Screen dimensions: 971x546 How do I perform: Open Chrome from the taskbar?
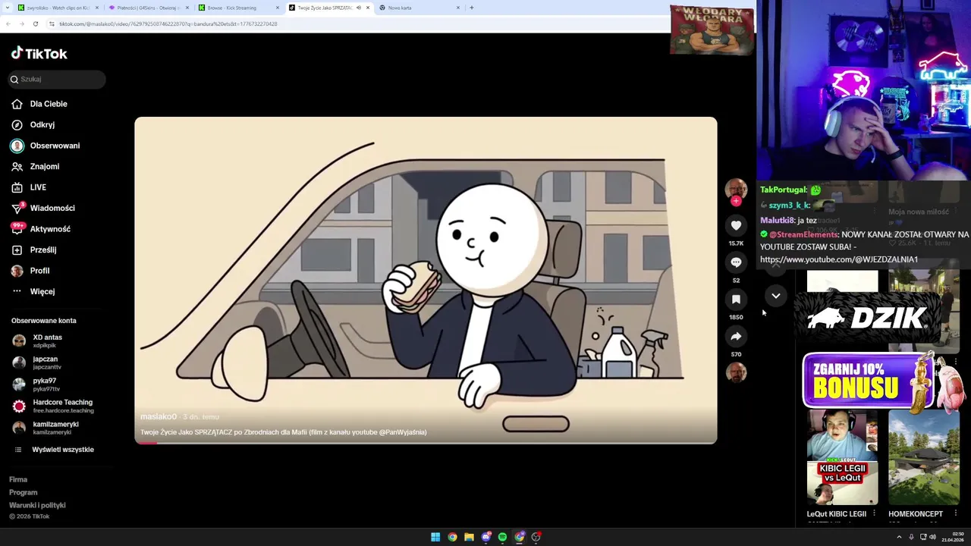(x=452, y=537)
